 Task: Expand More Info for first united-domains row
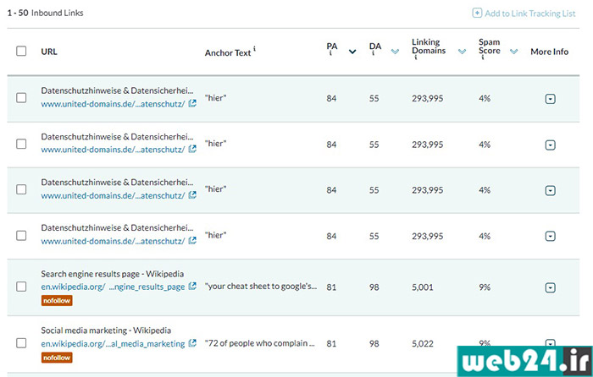point(551,99)
